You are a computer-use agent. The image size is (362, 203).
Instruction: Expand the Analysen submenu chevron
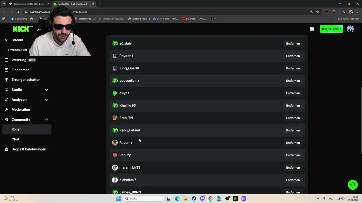pyautogui.click(x=46, y=100)
